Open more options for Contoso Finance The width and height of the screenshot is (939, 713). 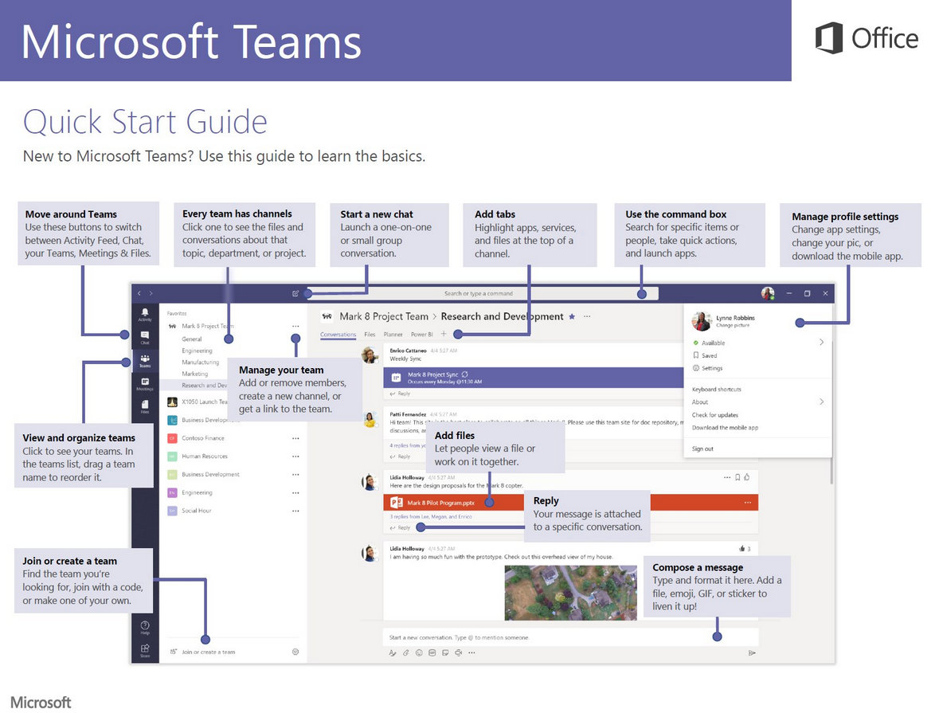point(295,439)
